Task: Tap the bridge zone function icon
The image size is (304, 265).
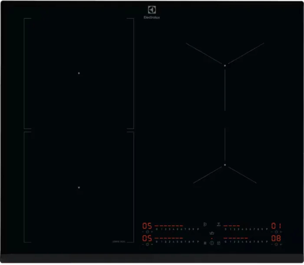Action: [x=205, y=224]
